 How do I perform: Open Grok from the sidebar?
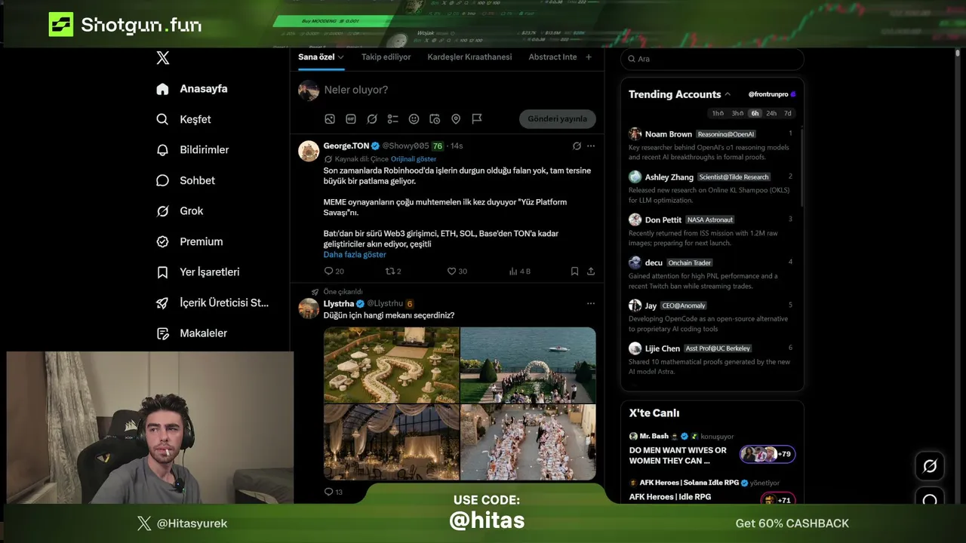tap(180, 211)
